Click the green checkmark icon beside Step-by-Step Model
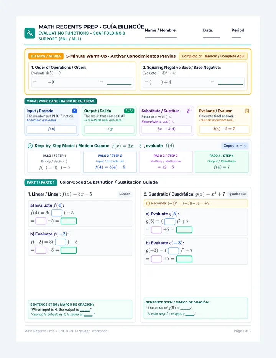 click(30, 146)
